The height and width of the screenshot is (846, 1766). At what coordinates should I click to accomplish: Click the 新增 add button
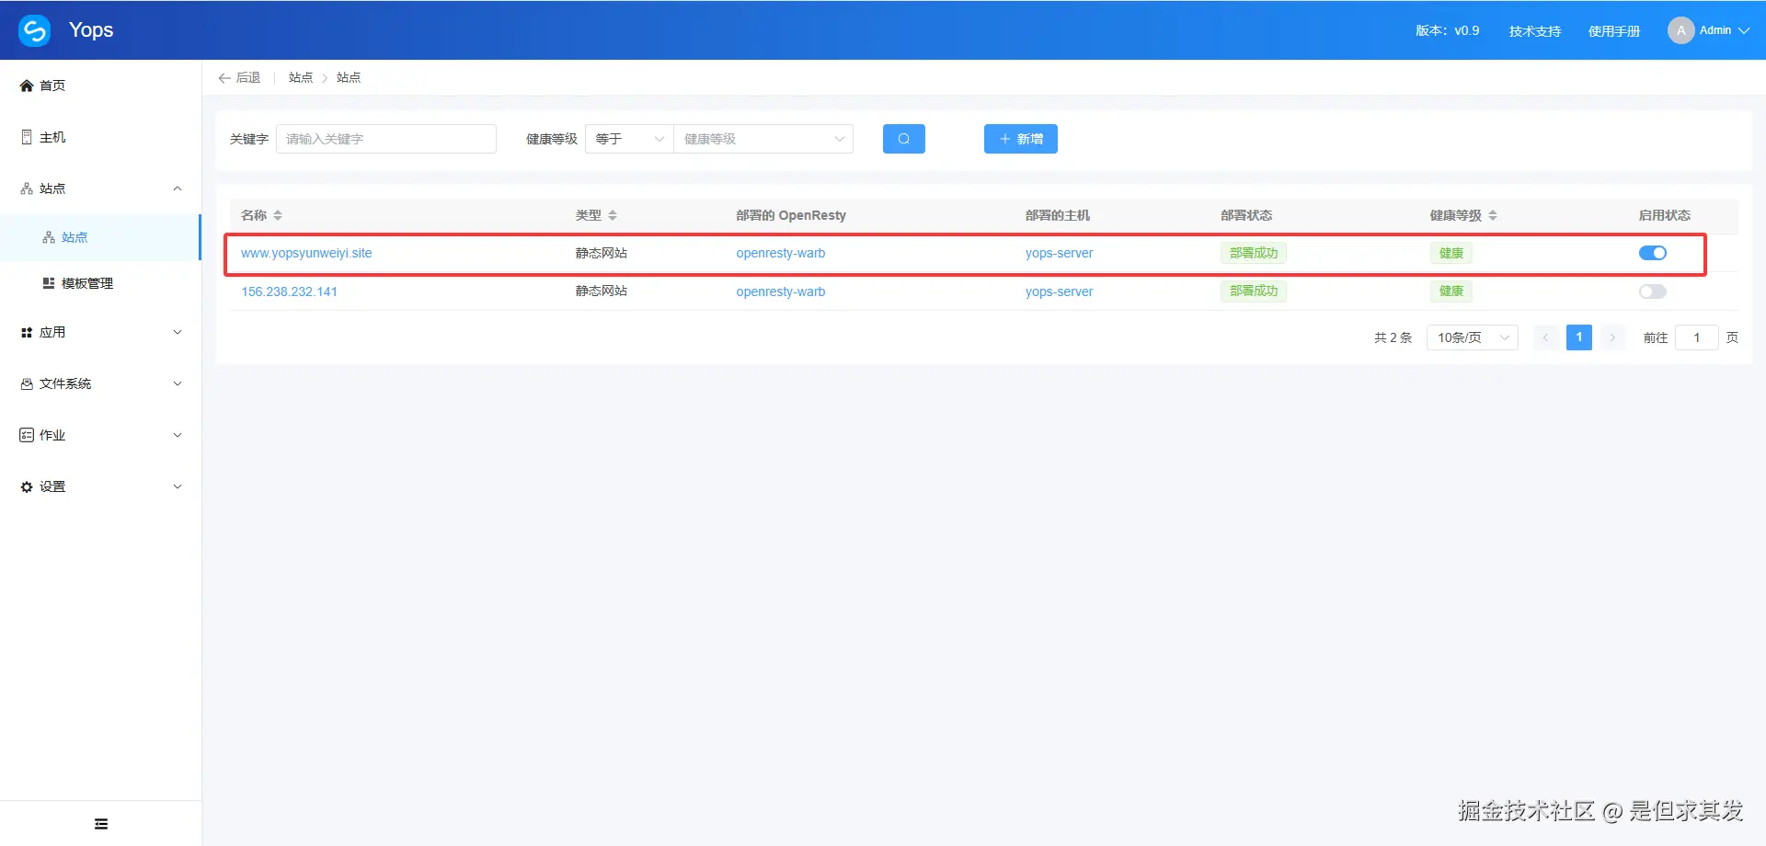coord(1020,138)
